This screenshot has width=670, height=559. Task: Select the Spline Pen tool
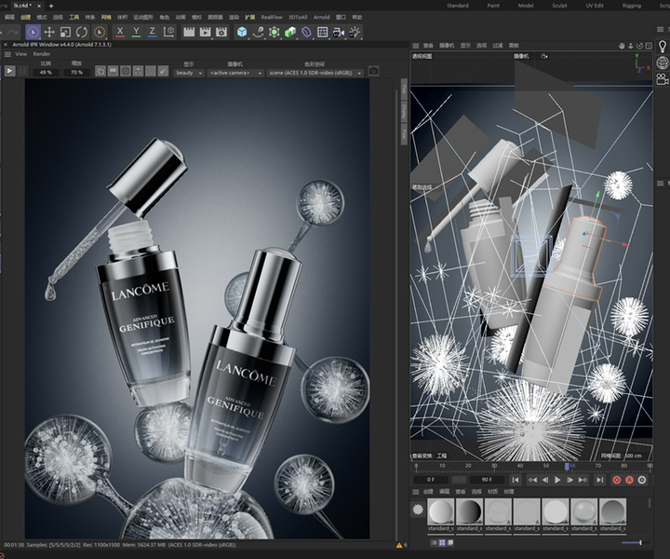[258, 32]
